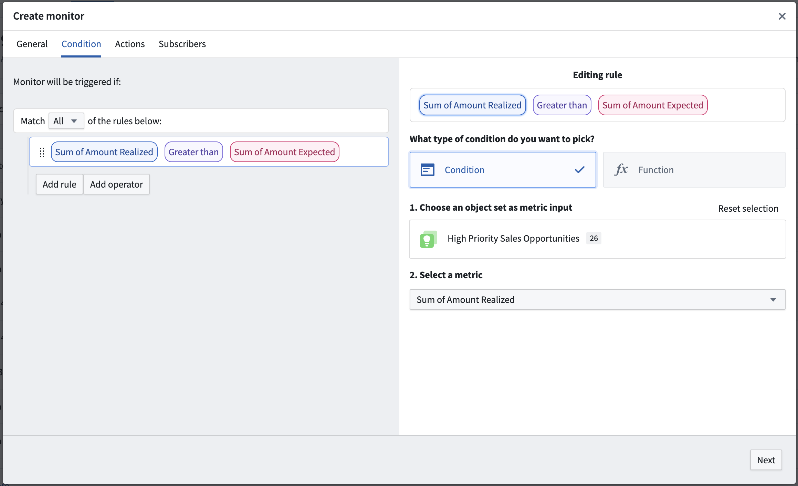The image size is (798, 486).
Task: Switch to the General tab
Action: pos(32,44)
